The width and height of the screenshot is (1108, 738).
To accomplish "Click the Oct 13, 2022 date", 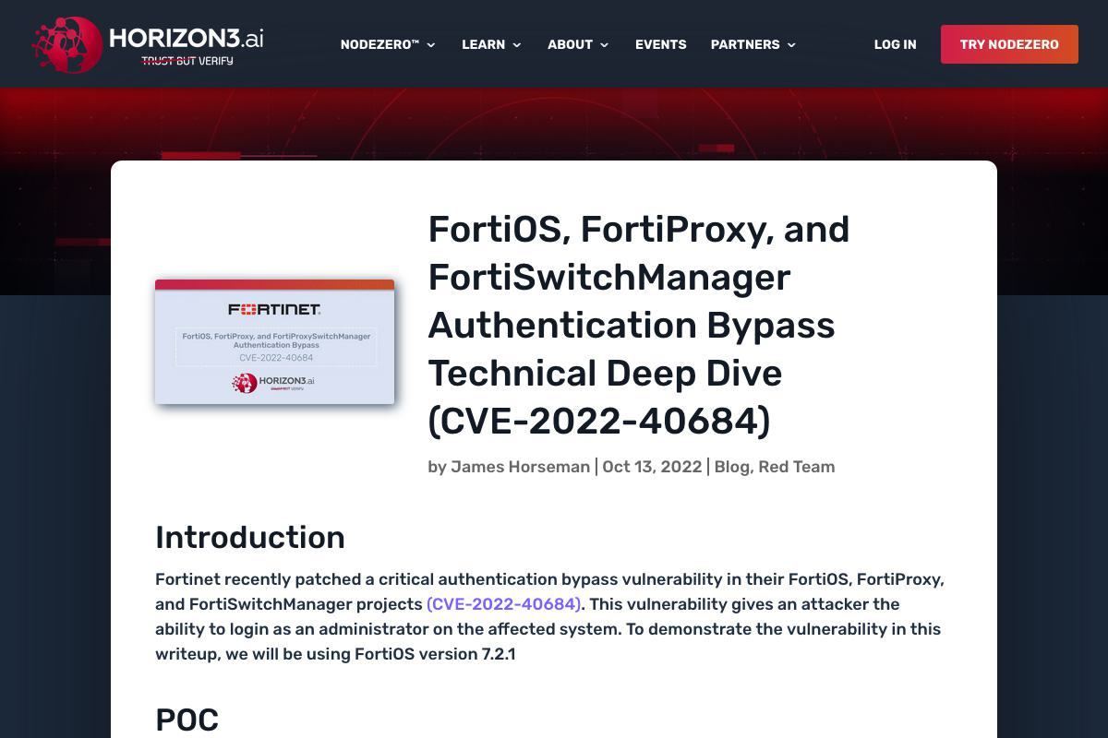I will (652, 467).
